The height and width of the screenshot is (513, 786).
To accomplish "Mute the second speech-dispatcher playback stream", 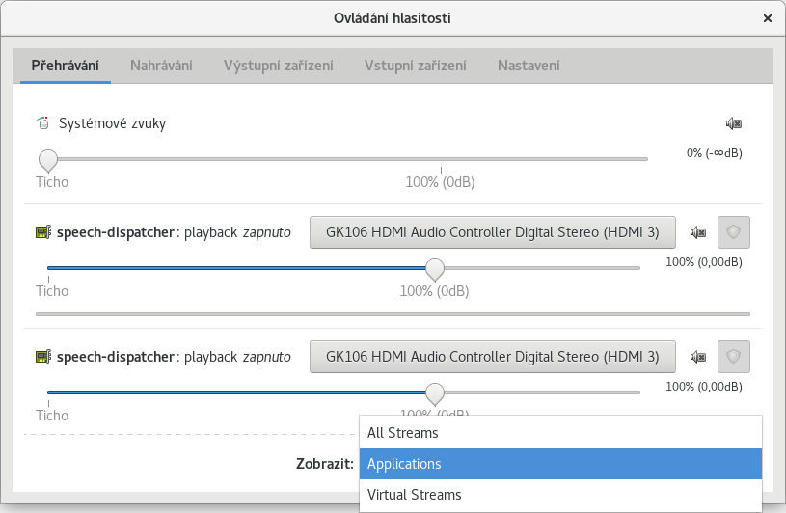I will [697, 357].
